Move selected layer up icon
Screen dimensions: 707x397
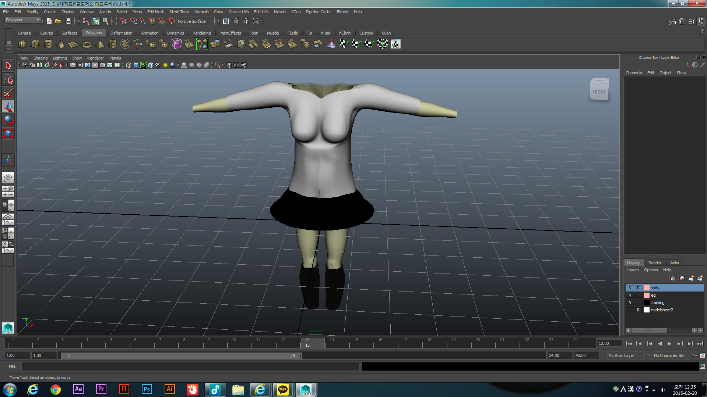pyautogui.click(x=672, y=278)
